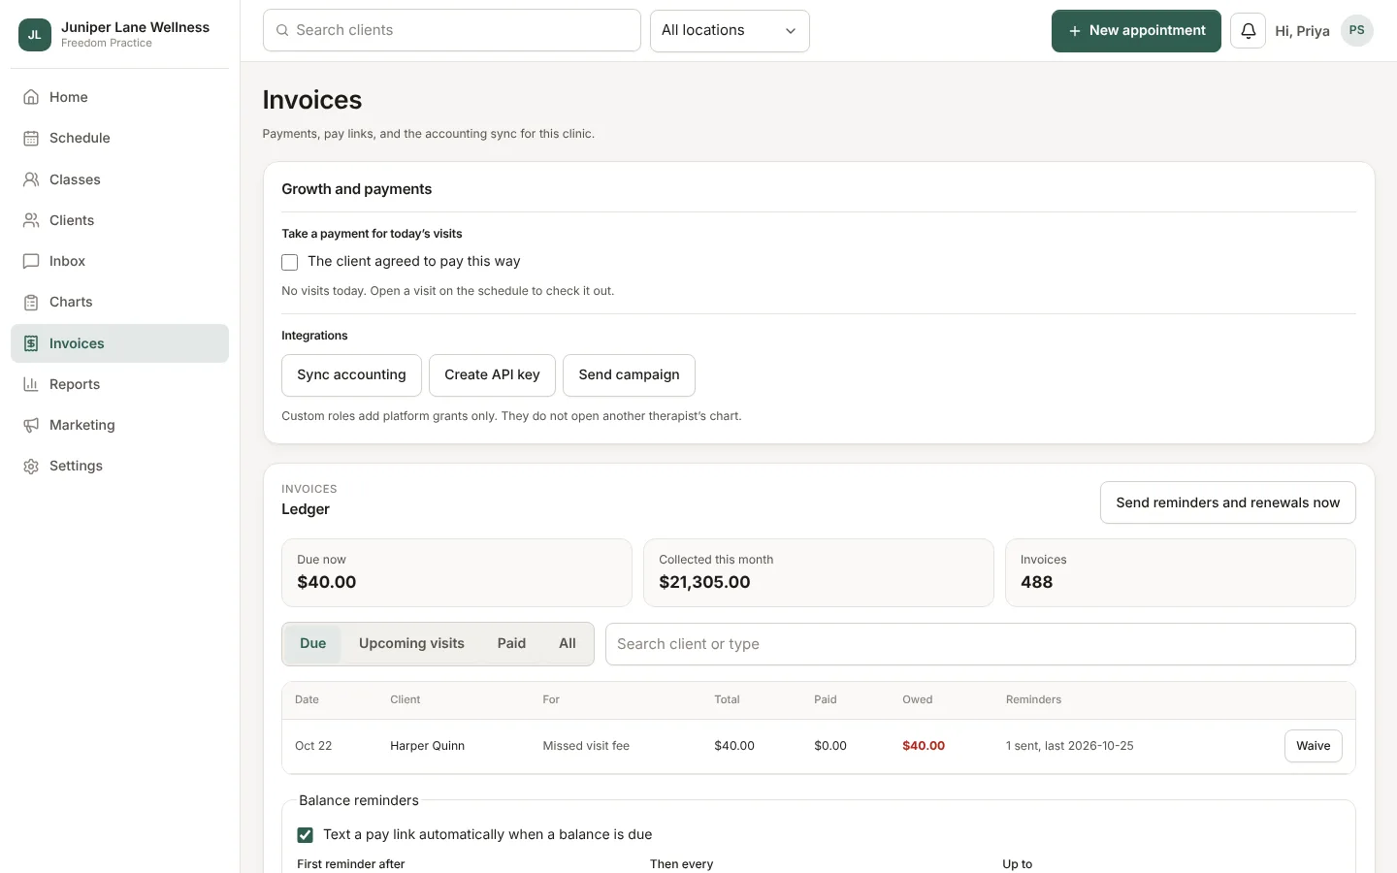Click the Home icon in sidebar

pos(31,97)
